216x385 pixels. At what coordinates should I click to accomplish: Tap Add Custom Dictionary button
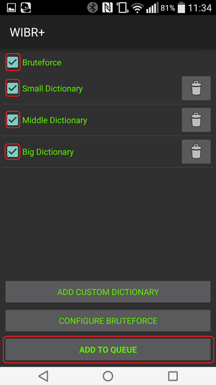pos(108,292)
